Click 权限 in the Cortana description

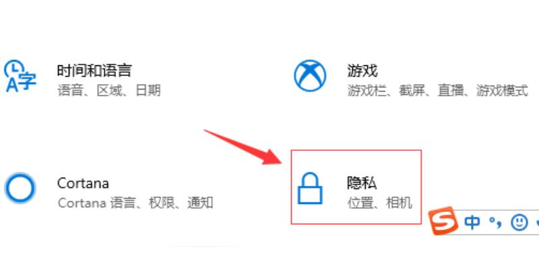click(x=162, y=203)
